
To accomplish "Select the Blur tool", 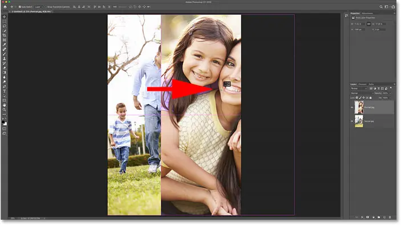I will 5,77.
